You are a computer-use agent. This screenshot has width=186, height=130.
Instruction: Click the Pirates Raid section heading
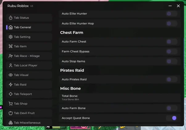tap(72, 70)
